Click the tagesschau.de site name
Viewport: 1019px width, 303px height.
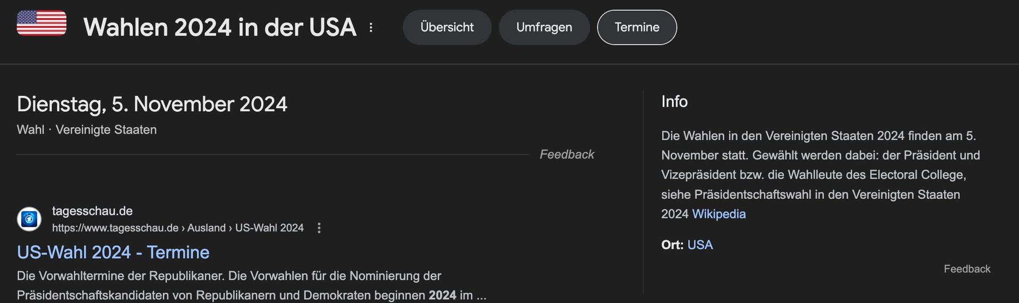(92, 211)
